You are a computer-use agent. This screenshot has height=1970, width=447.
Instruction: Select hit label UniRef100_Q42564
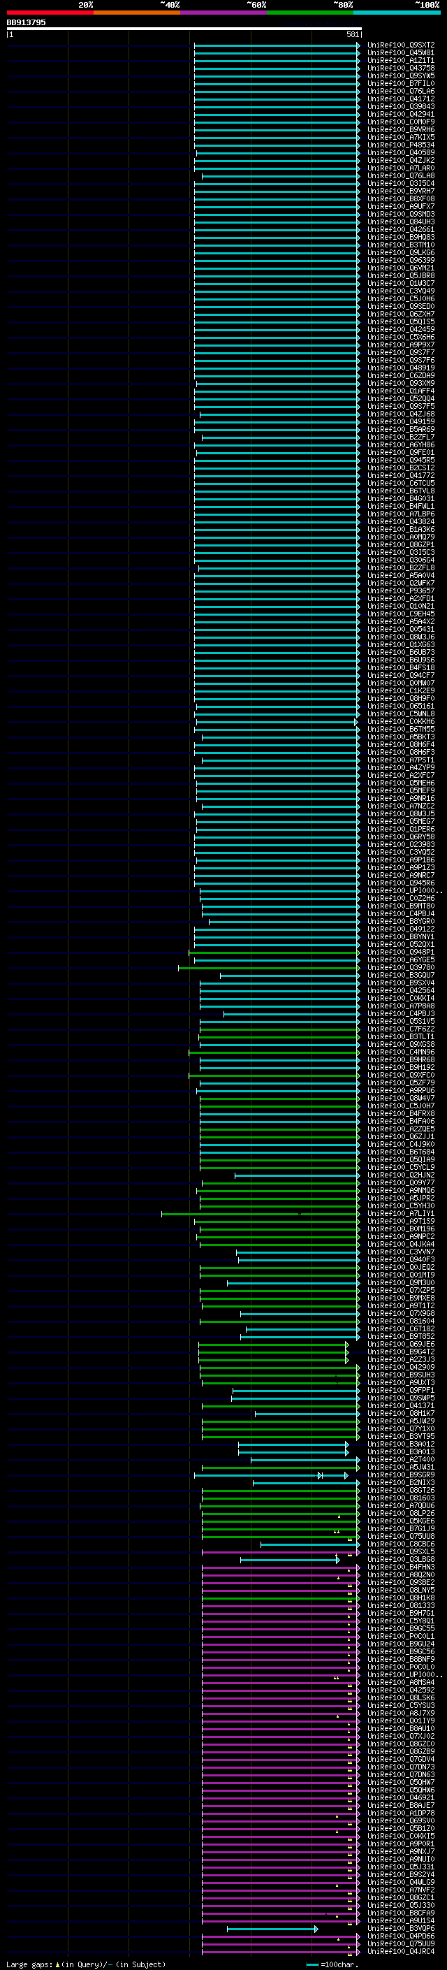coord(400,990)
